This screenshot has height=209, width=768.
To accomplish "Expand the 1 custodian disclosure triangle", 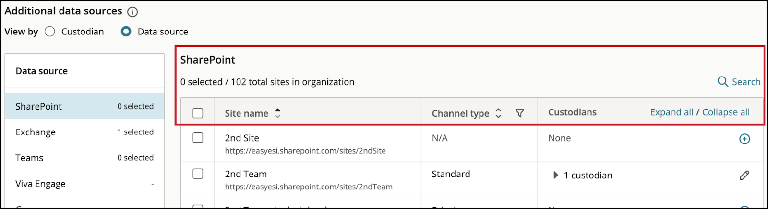I will [556, 175].
